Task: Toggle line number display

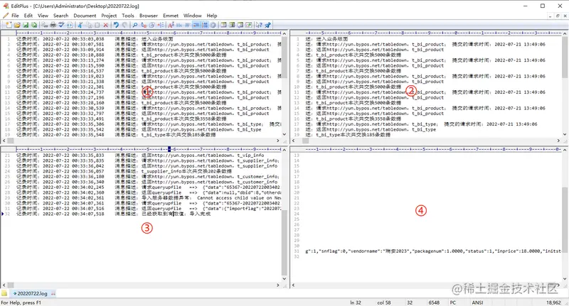Action: (205, 25)
